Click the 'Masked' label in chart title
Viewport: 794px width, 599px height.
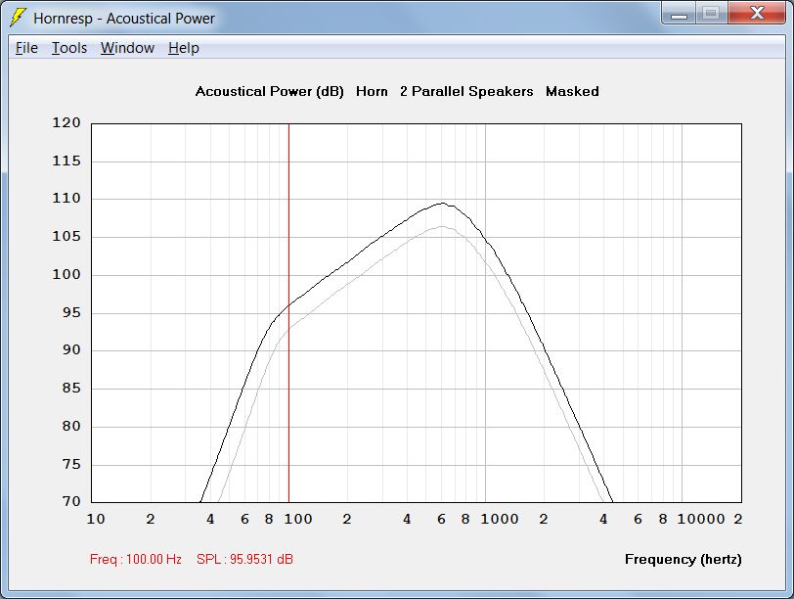pyautogui.click(x=572, y=92)
